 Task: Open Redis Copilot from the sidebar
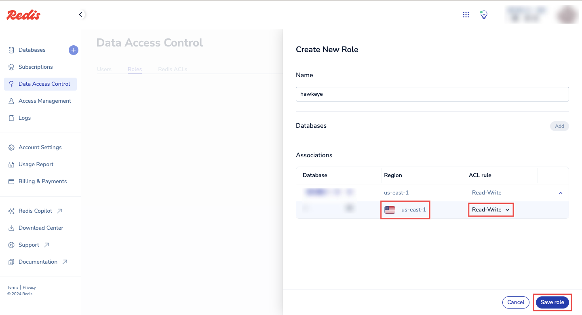point(35,211)
